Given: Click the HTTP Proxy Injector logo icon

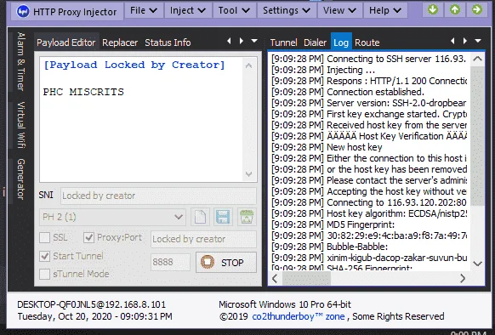Looking at the screenshot, I should pyautogui.click(x=23, y=12).
